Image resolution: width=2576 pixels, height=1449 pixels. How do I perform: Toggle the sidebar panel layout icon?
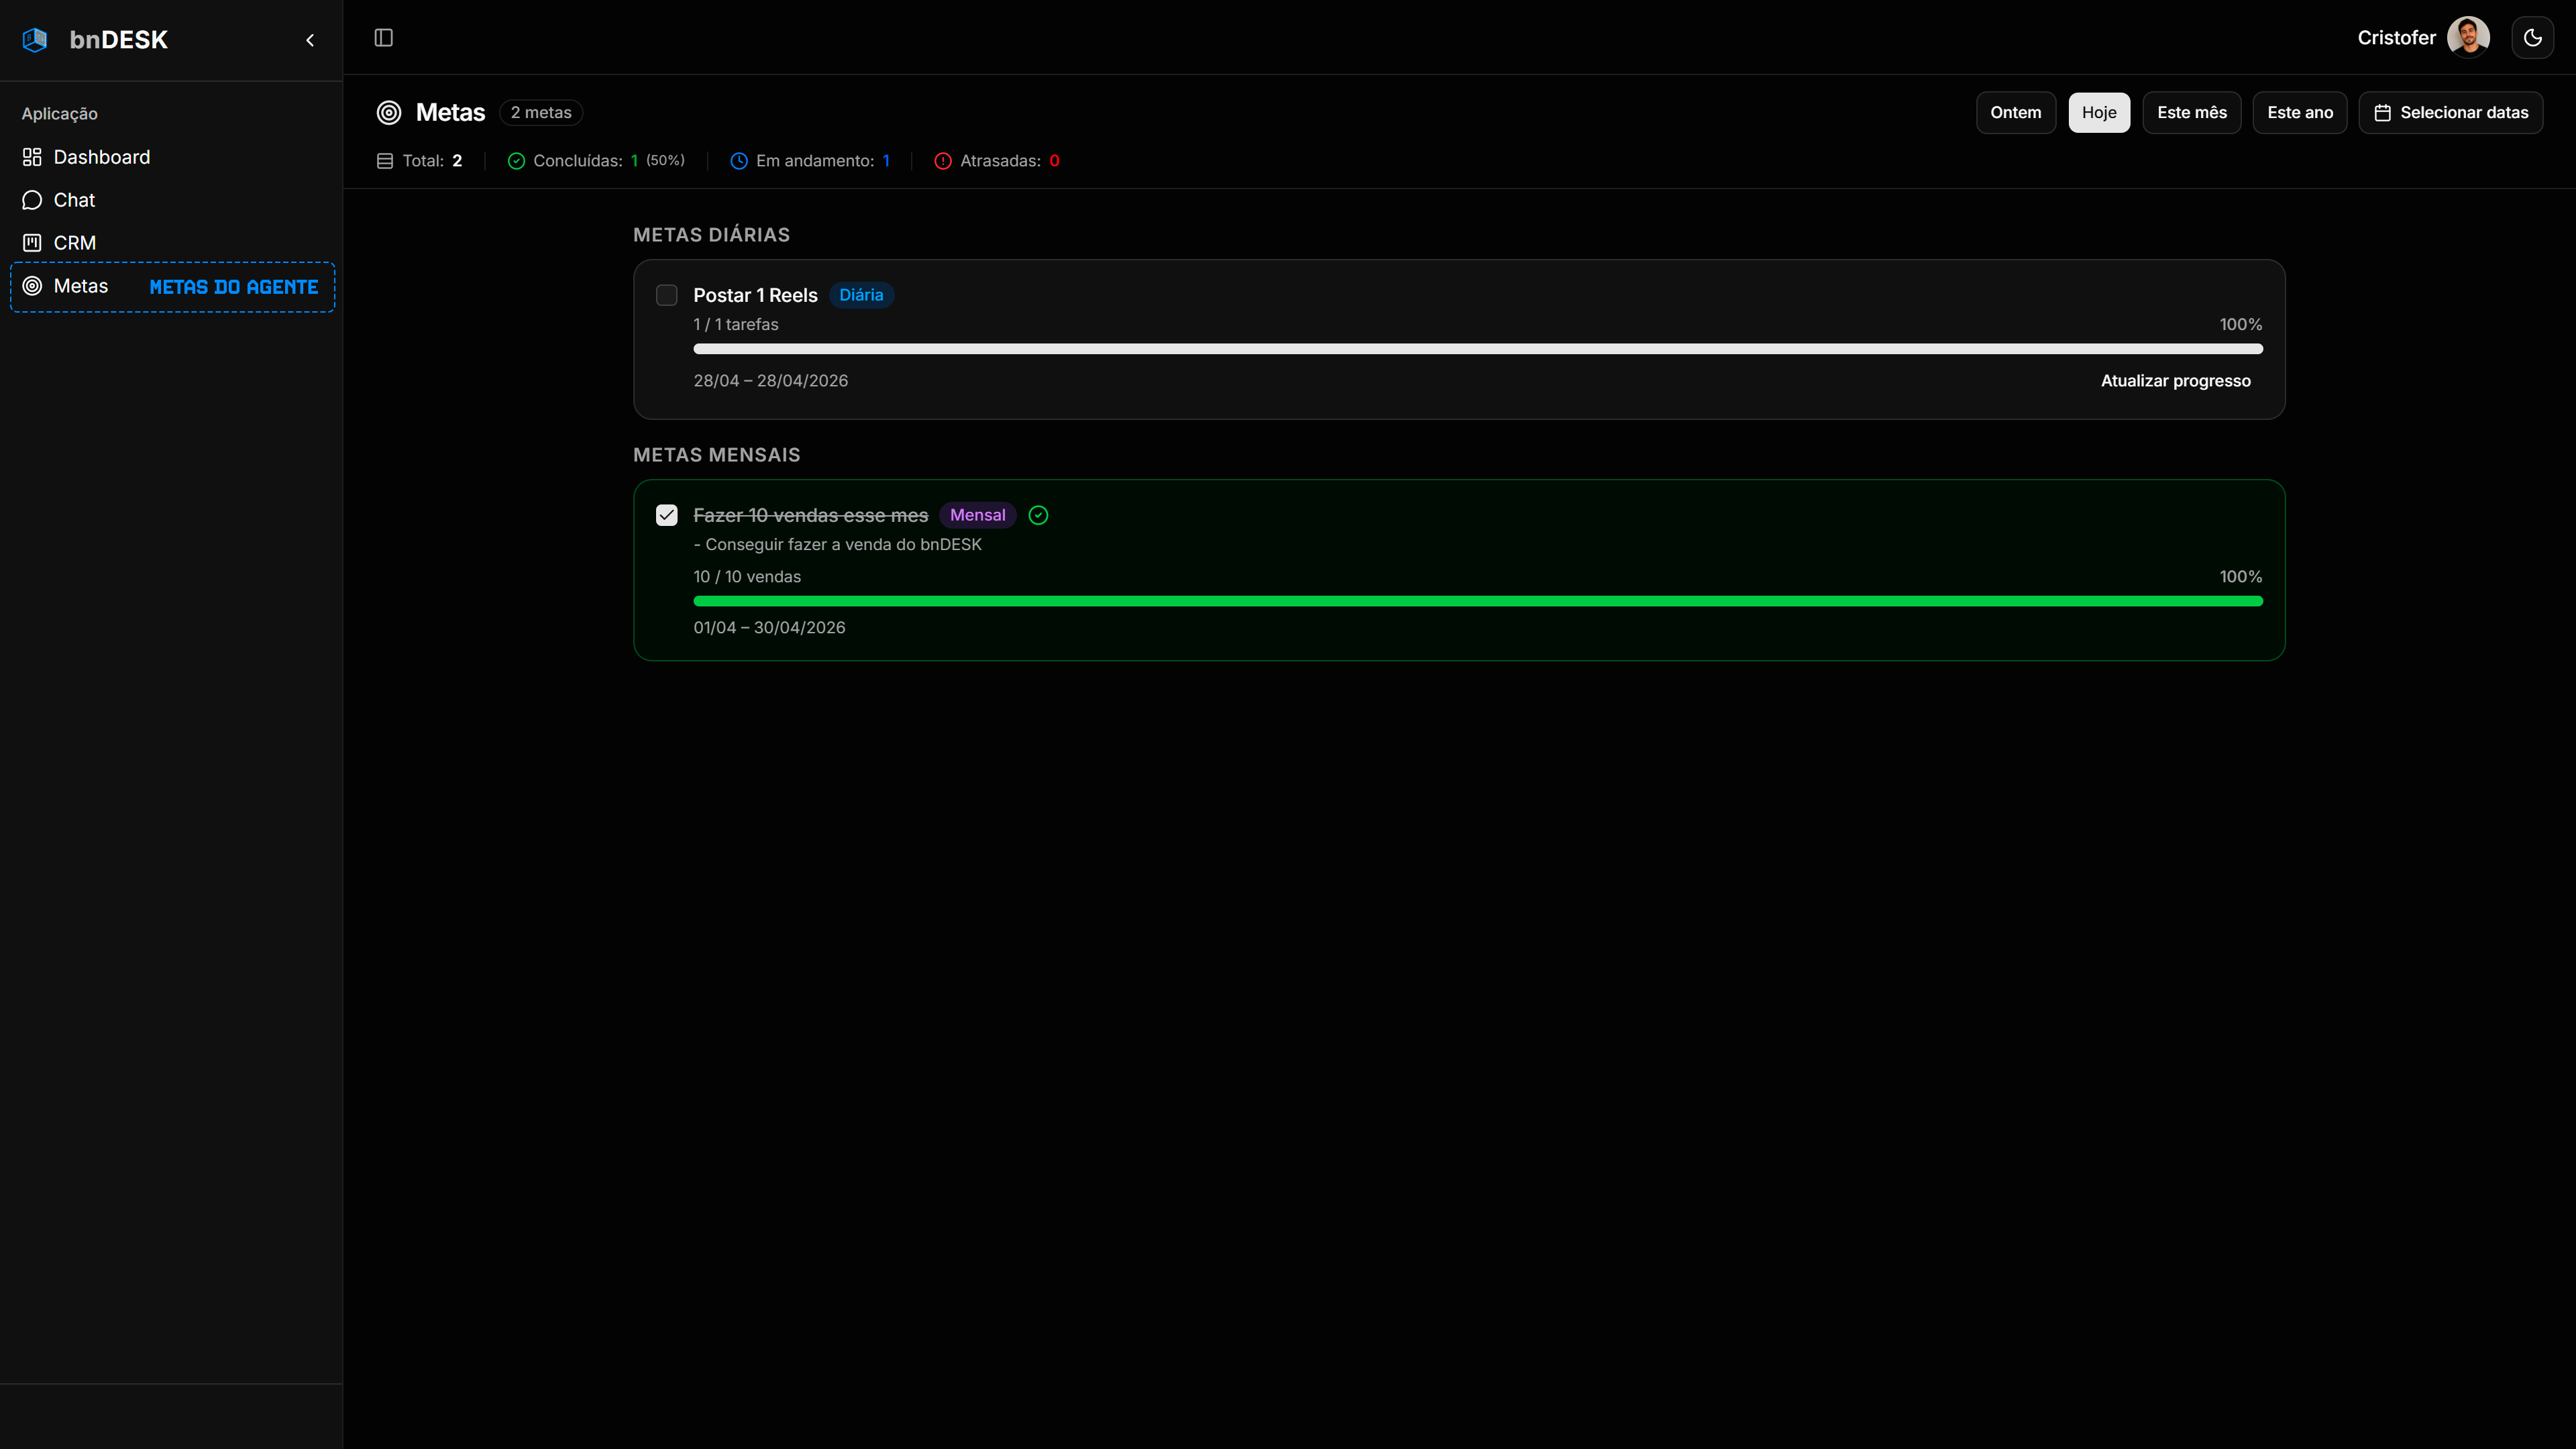coord(384,38)
